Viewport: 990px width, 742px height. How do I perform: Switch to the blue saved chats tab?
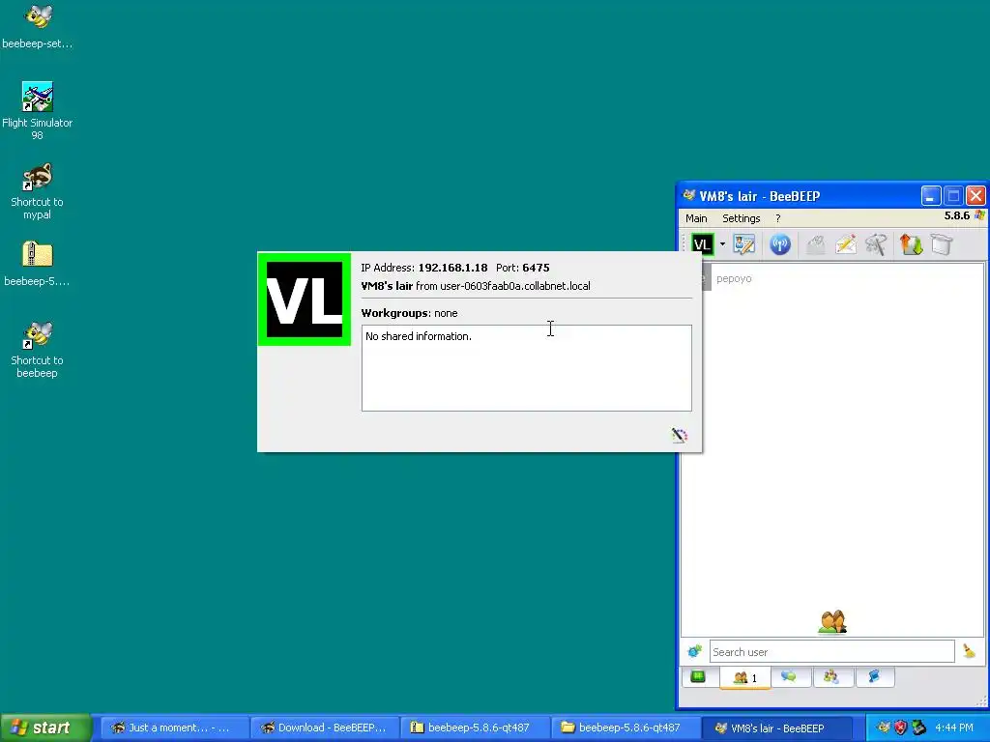coord(874,677)
